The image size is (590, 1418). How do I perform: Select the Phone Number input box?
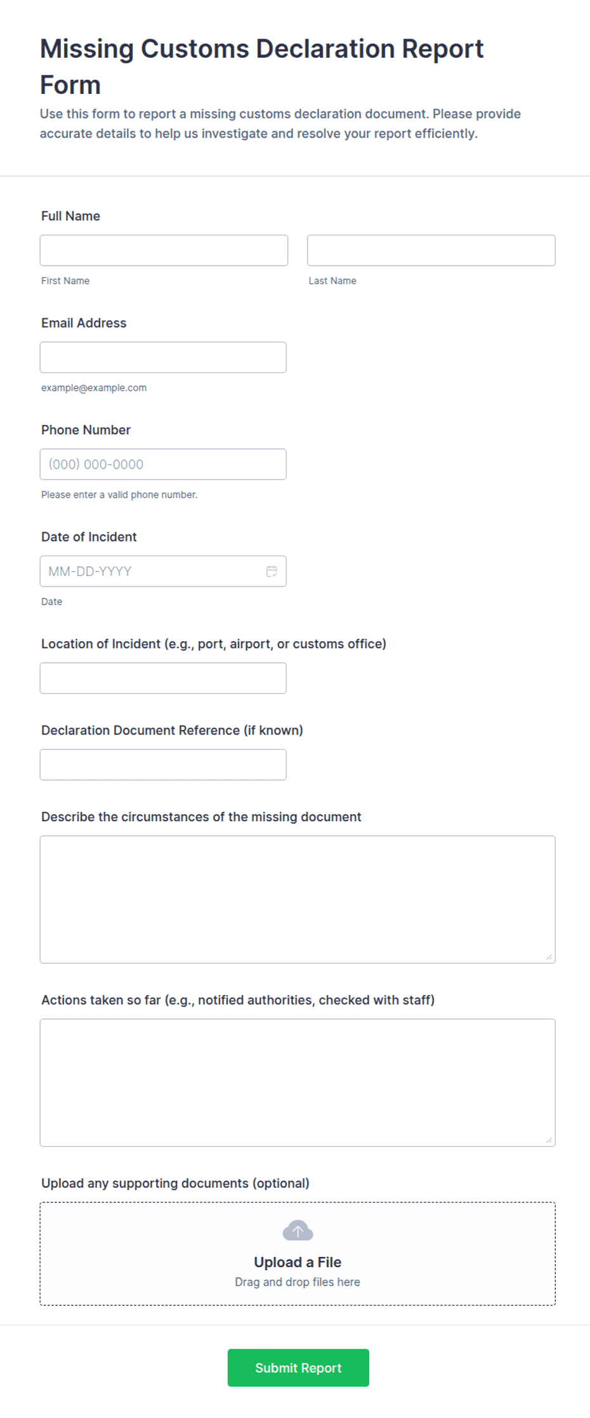163,464
